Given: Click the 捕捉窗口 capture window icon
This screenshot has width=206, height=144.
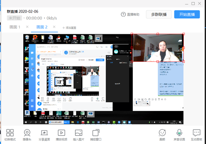Looking at the screenshot, I should [x=96, y=133].
